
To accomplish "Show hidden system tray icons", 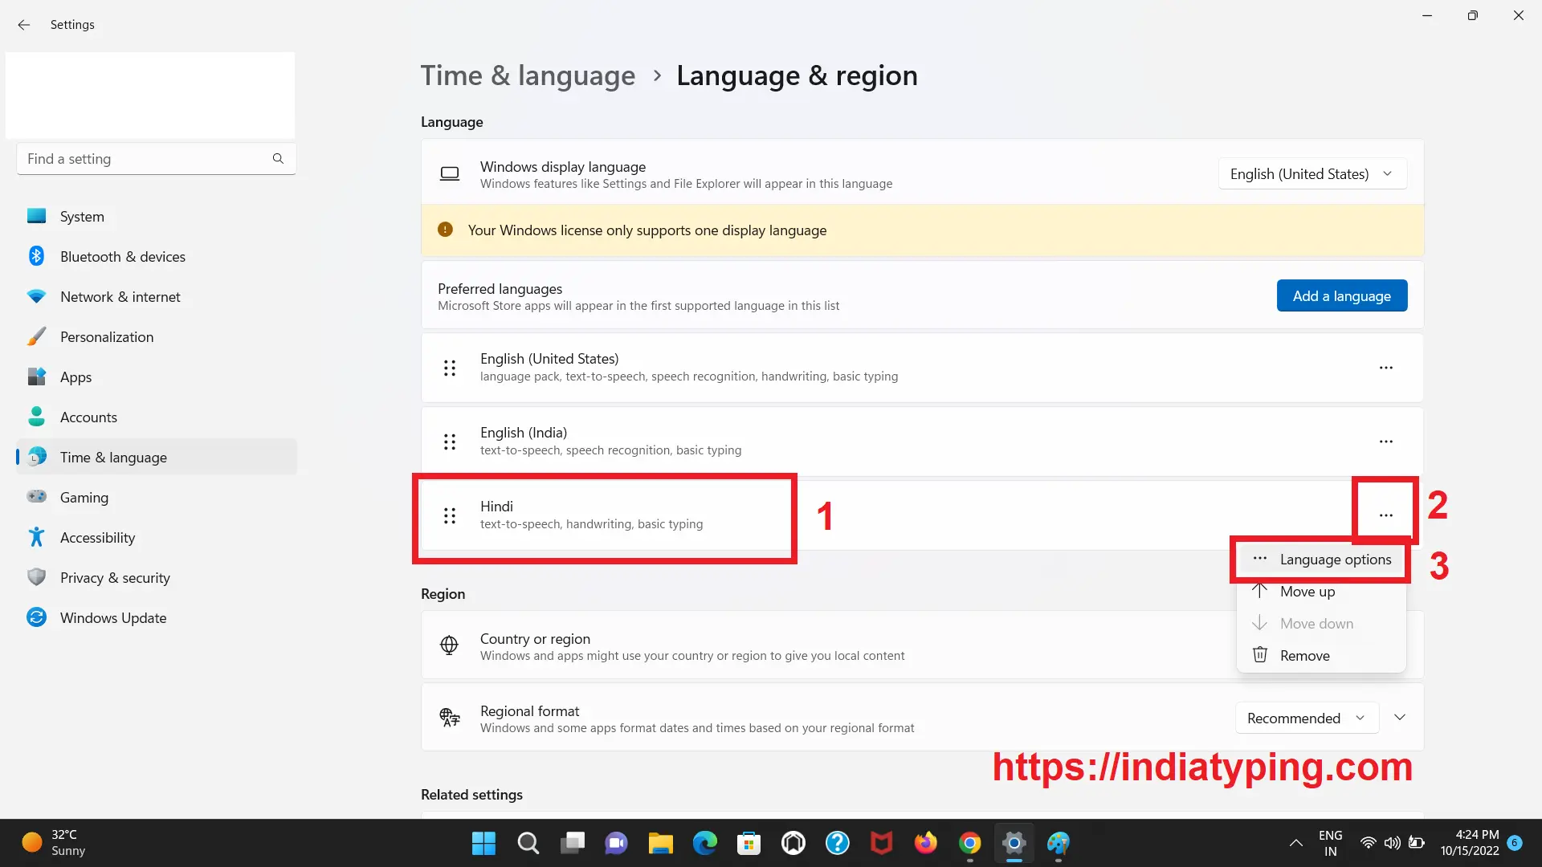I will 1295,843.
